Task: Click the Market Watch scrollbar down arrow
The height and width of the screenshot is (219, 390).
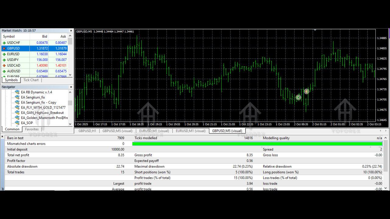Action: [70, 75]
